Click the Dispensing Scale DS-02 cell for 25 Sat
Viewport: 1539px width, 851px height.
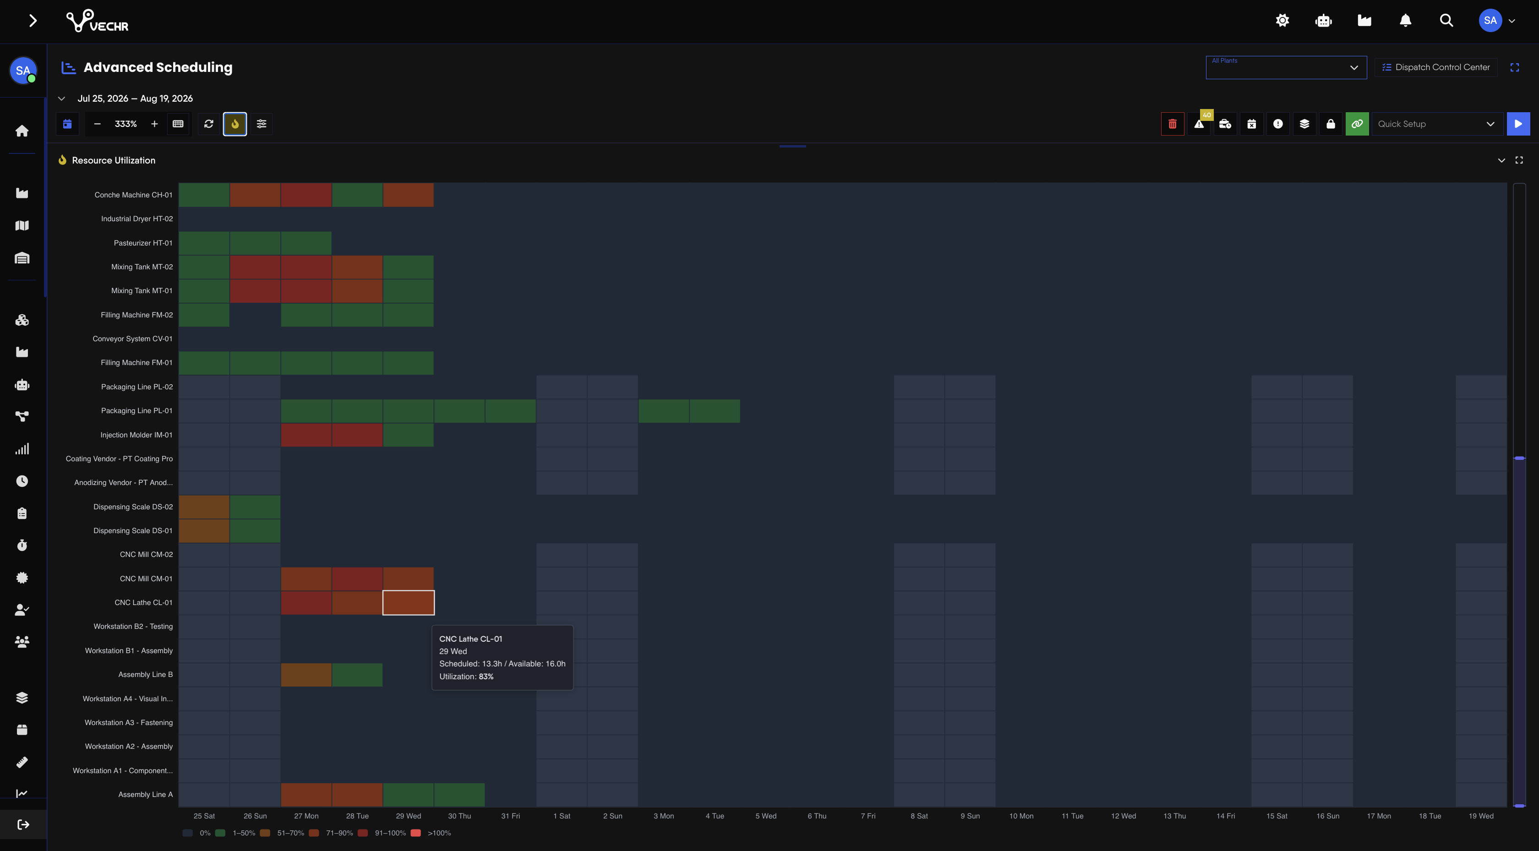coord(204,507)
